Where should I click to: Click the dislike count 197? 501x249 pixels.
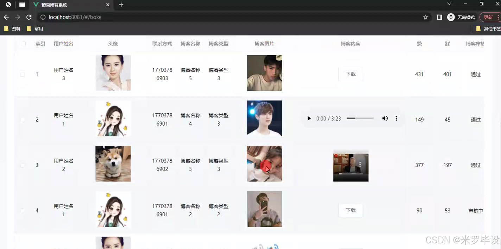448,165
